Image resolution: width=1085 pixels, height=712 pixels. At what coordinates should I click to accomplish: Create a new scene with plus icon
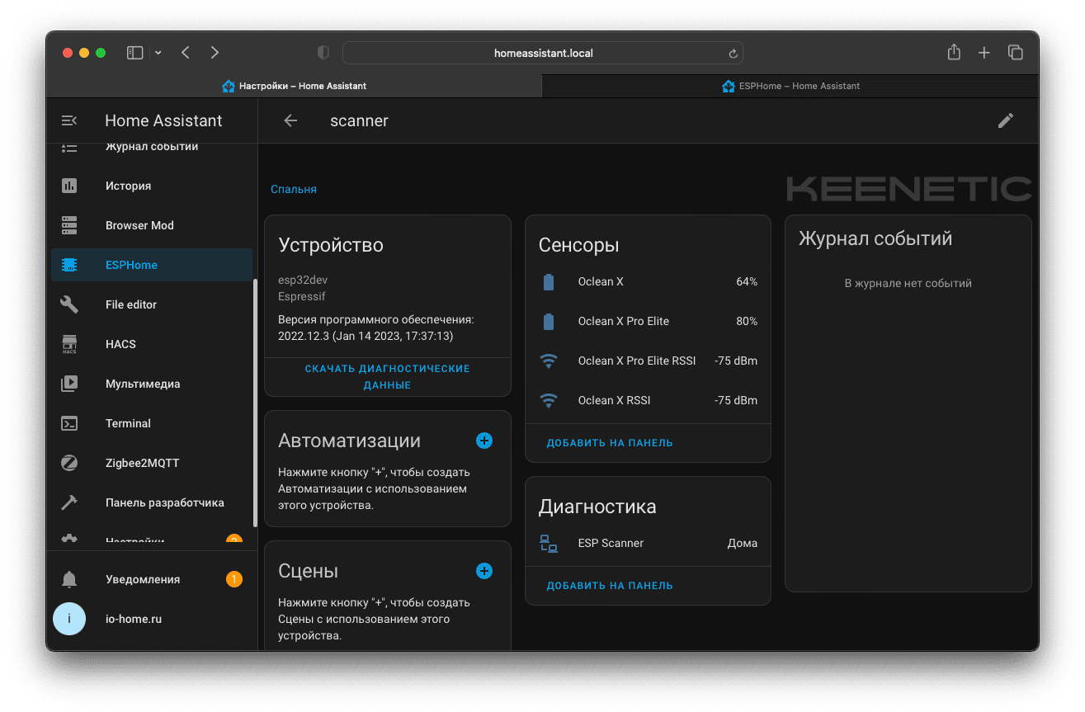pyautogui.click(x=484, y=571)
